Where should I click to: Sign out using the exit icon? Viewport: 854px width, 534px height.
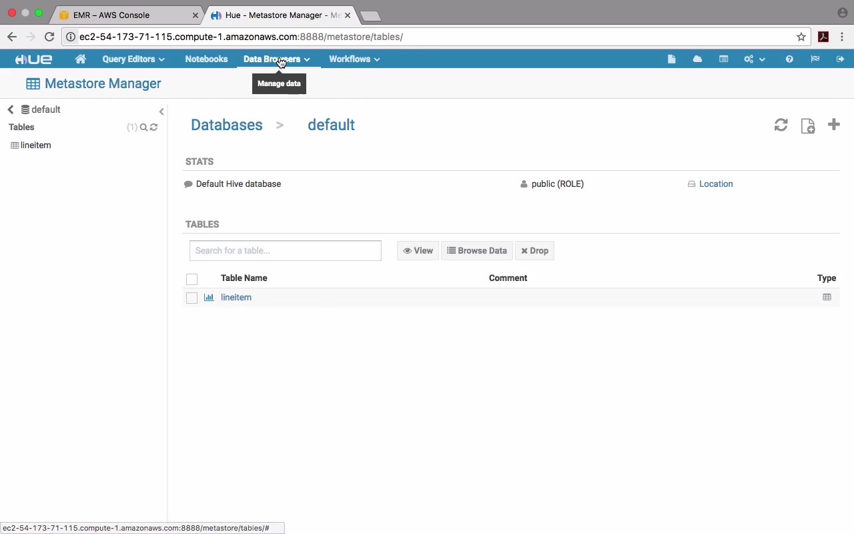click(840, 59)
